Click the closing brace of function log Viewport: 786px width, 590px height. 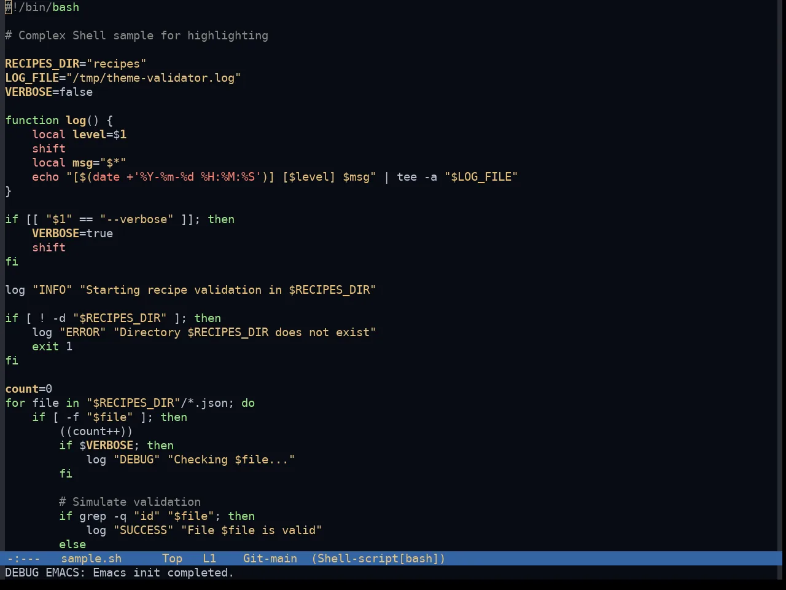8,191
